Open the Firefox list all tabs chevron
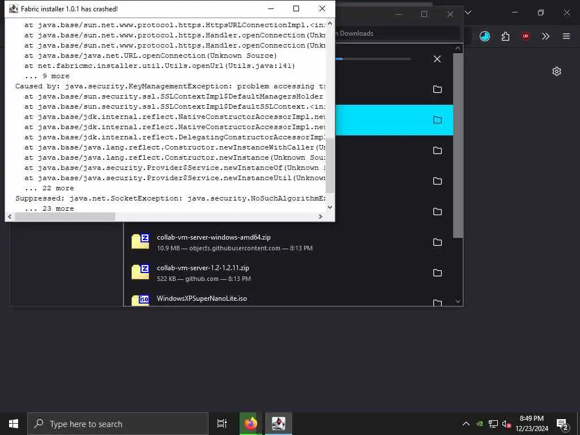The height and width of the screenshot is (435, 580). 468,12
